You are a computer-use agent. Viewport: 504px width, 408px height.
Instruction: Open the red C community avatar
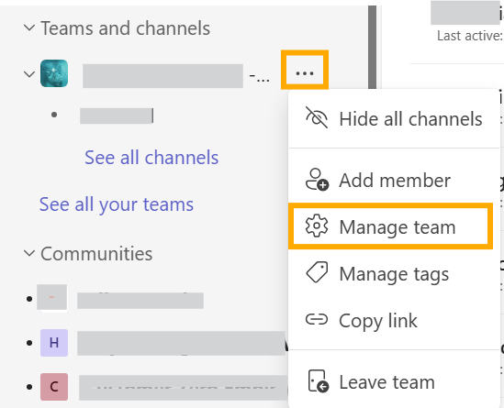[x=54, y=387]
